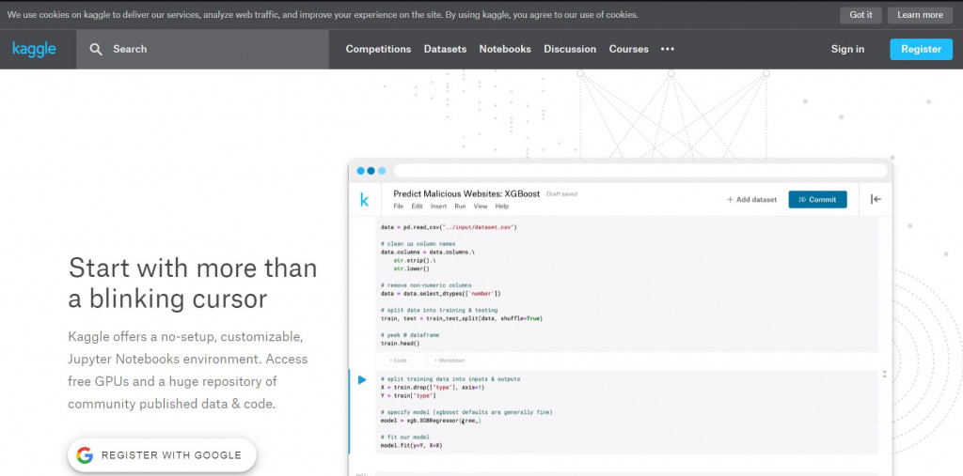Image resolution: width=963 pixels, height=476 pixels.
Task: Open the Help menu in notebook preview
Action: pos(502,207)
